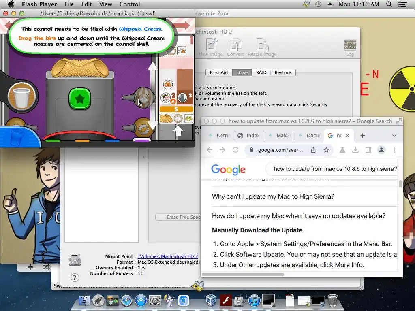Click the help question mark in Disk Utility

(x=75, y=277)
